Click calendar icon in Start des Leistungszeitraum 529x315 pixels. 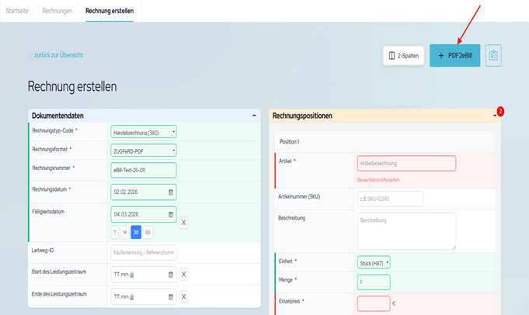(170, 275)
